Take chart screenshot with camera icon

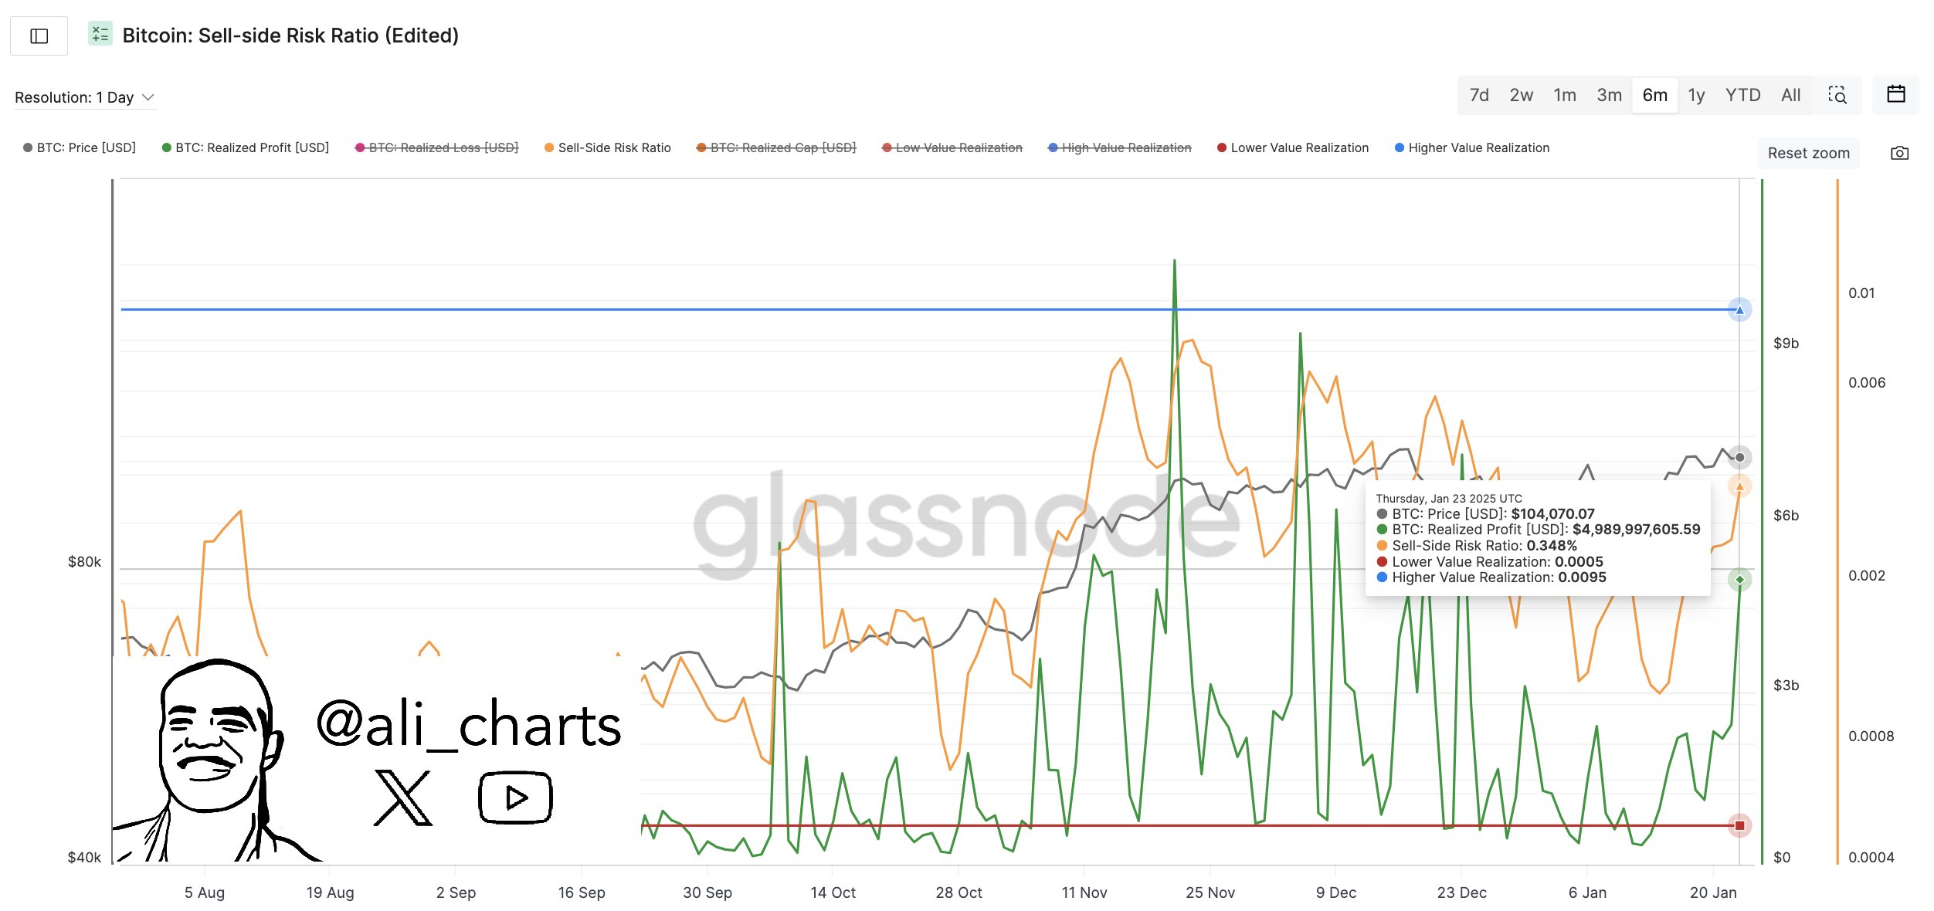pos(1899,153)
